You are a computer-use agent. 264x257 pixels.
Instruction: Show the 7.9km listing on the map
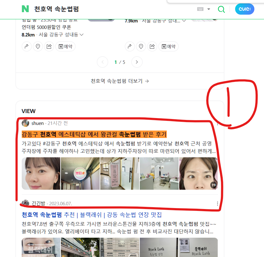click(141, 46)
